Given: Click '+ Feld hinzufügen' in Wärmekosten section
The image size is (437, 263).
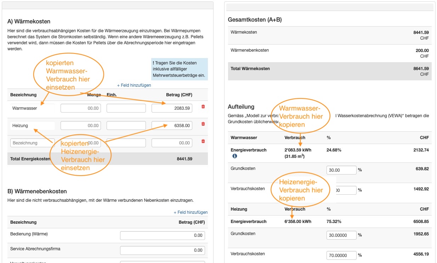Looking at the screenshot, I should tap(134, 85).
